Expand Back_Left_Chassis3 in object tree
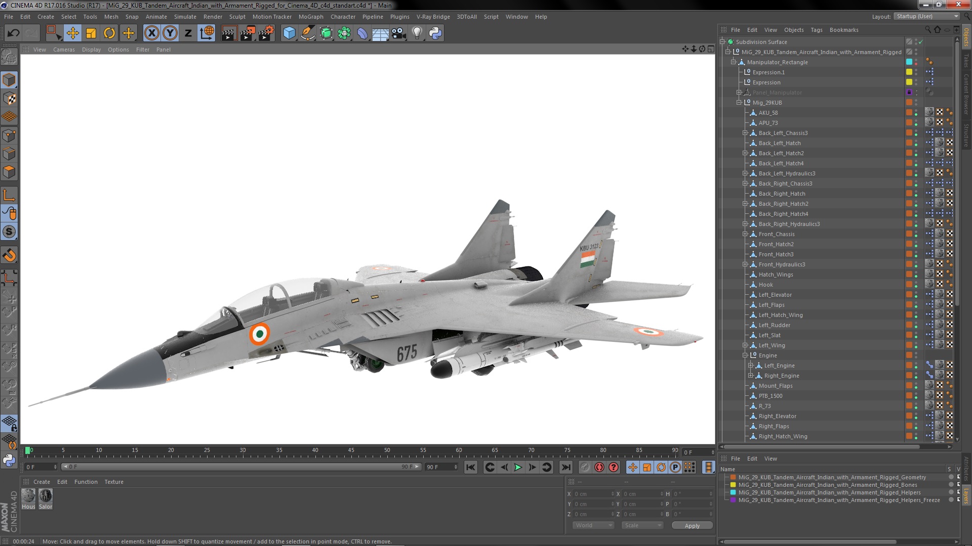972x546 pixels. [745, 133]
